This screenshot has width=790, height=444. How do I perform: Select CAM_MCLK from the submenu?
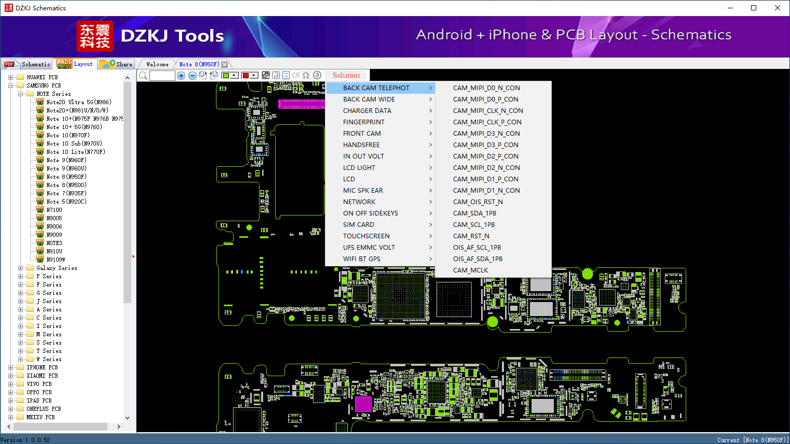click(470, 270)
